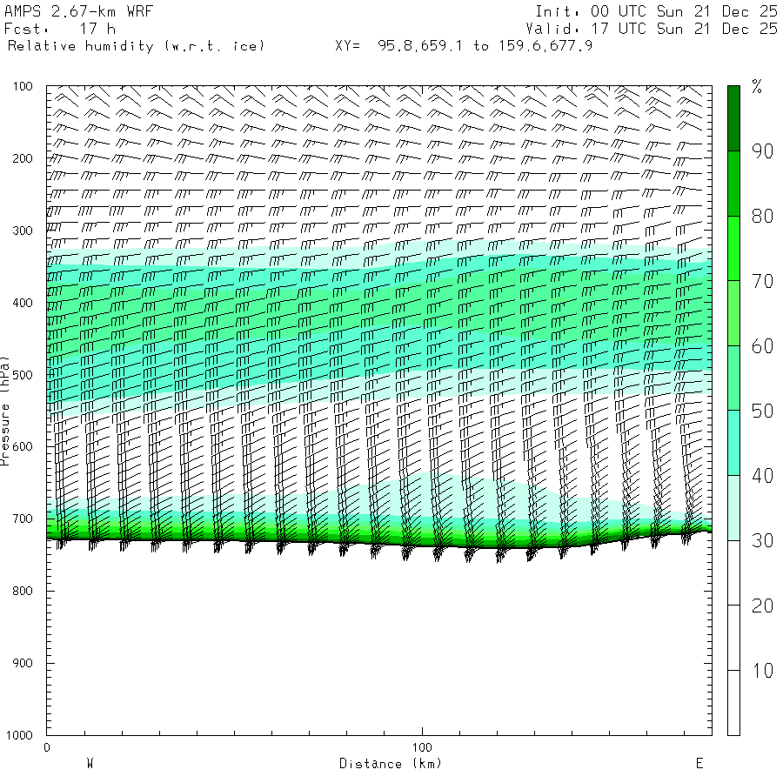Click the XY coordinates text '95.8,659.1 to 159.6,677.9'
This screenshot has height=783, width=783.
(x=485, y=46)
